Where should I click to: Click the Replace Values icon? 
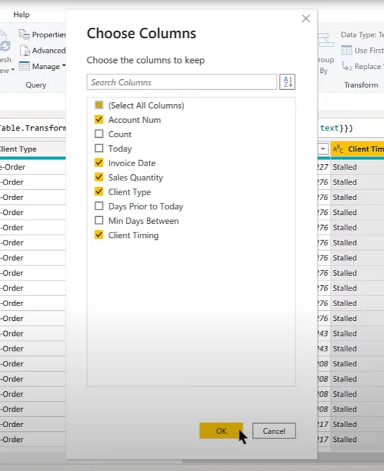[346, 66]
